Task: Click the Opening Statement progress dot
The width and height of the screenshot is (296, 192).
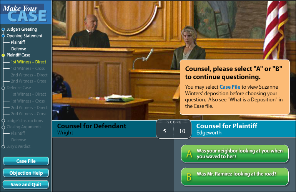Action: click(3, 36)
